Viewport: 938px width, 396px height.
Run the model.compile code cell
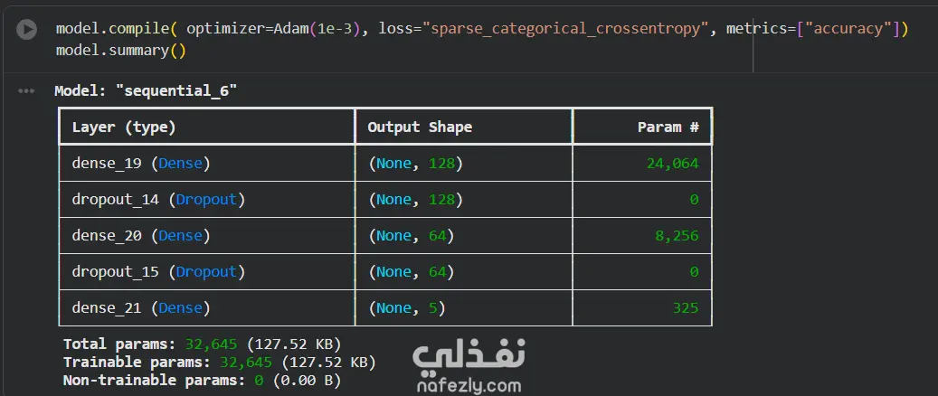tap(26, 29)
